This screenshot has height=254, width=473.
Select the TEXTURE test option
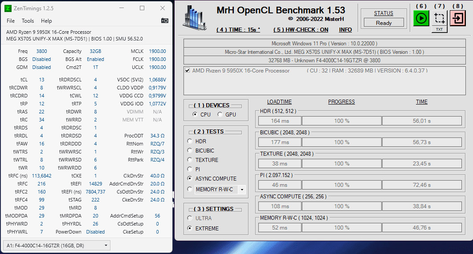coord(190,160)
